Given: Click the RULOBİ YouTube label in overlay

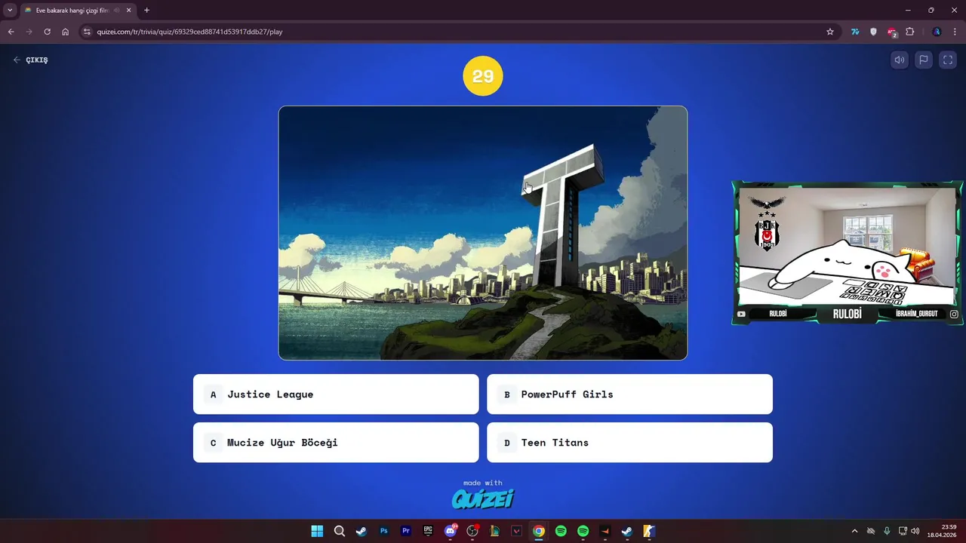Looking at the screenshot, I should tap(777, 314).
